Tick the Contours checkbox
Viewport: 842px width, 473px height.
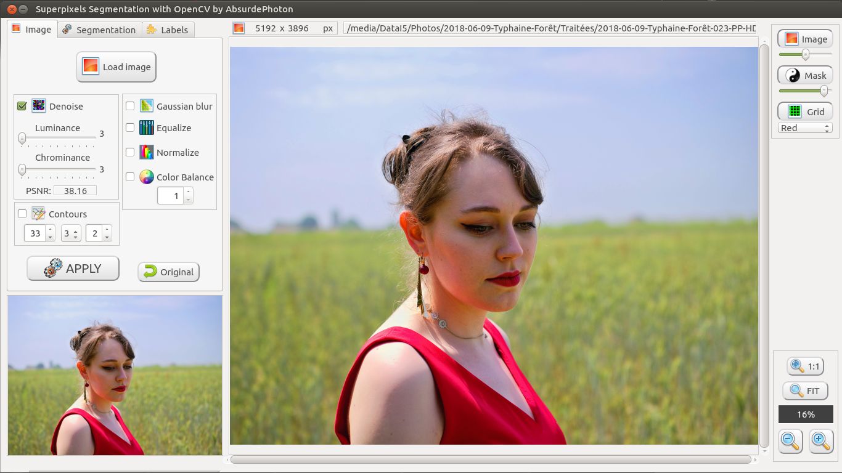click(22, 214)
